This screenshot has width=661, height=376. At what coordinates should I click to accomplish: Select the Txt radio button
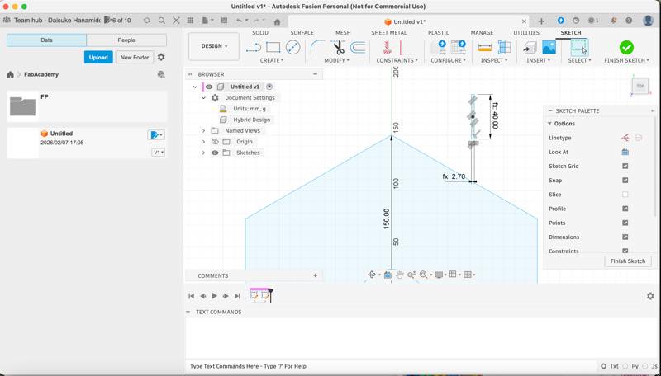tap(604, 366)
